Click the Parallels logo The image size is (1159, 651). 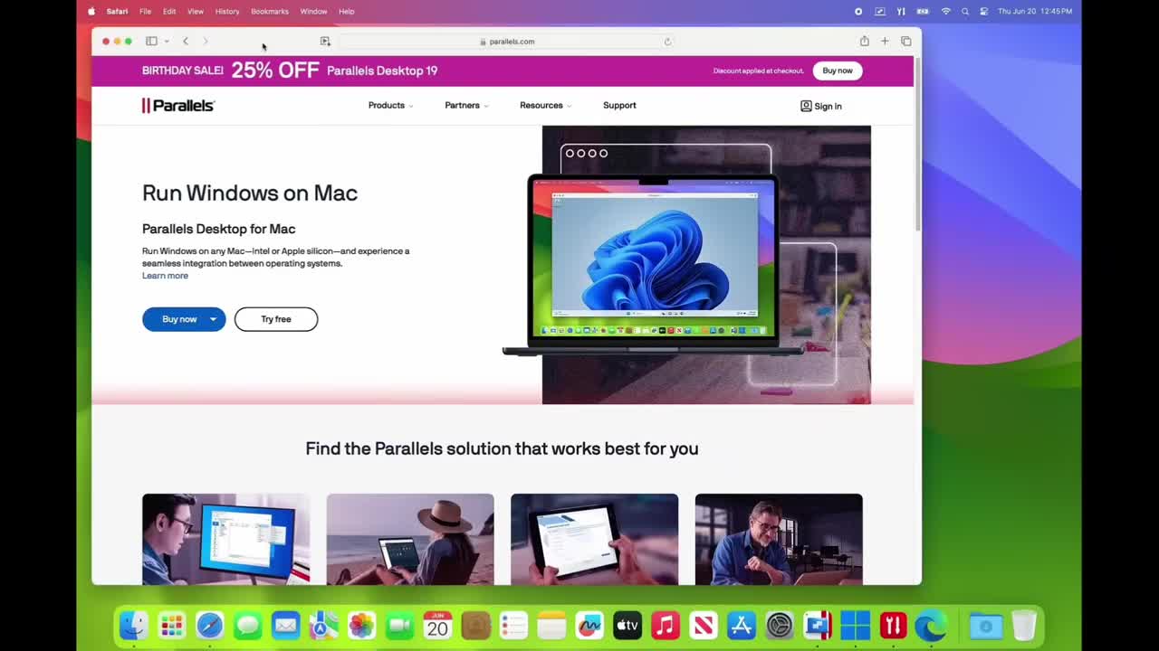tap(178, 106)
